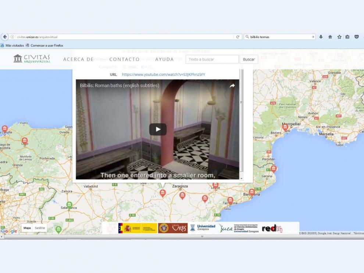Open the Más visitados bookmarks folder
The image size is (364, 273).
12,46
